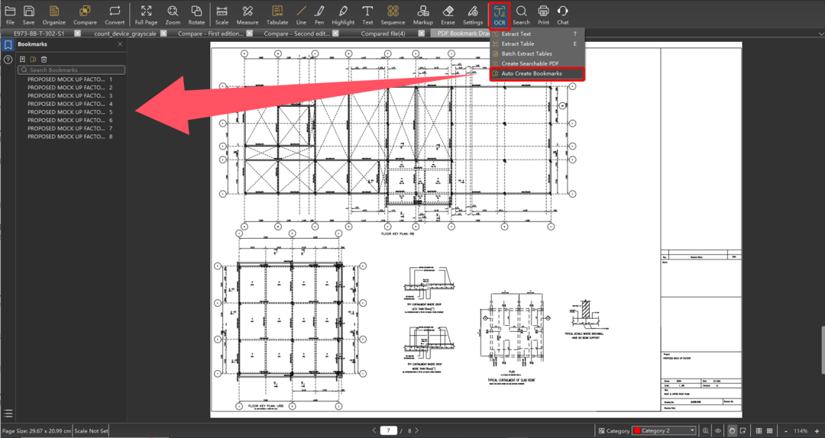The width and height of the screenshot is (825, 438).
Task: Toggle the pan hand mode in status bar
Action: pyautogui.click(x=732, y=430)
